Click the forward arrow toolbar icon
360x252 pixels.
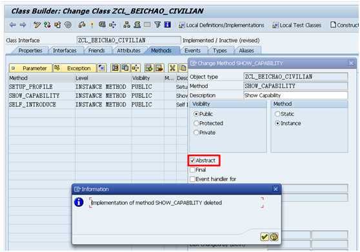pos(23,24)
